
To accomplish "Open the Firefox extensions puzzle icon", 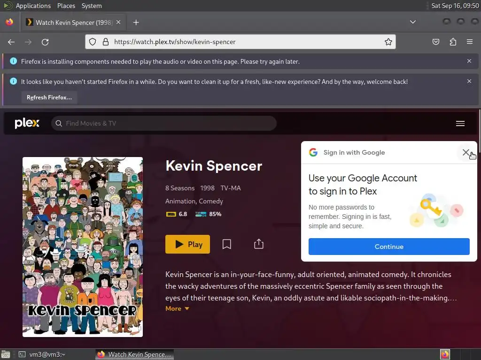I will click(453, 42).
